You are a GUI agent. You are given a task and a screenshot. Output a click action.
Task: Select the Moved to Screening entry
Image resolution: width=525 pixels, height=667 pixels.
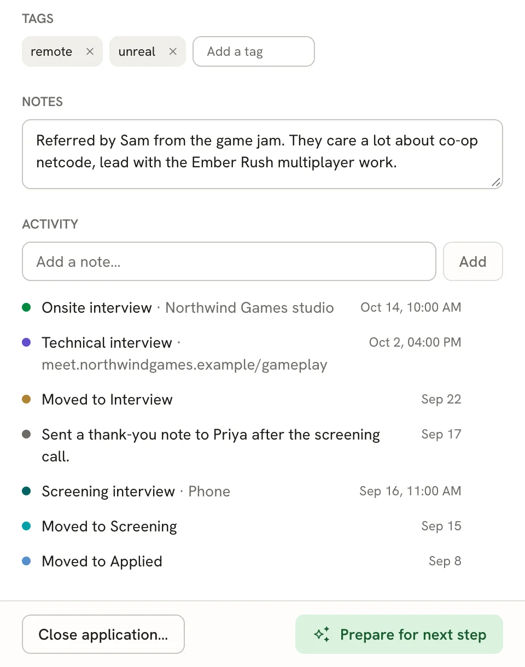242,526
